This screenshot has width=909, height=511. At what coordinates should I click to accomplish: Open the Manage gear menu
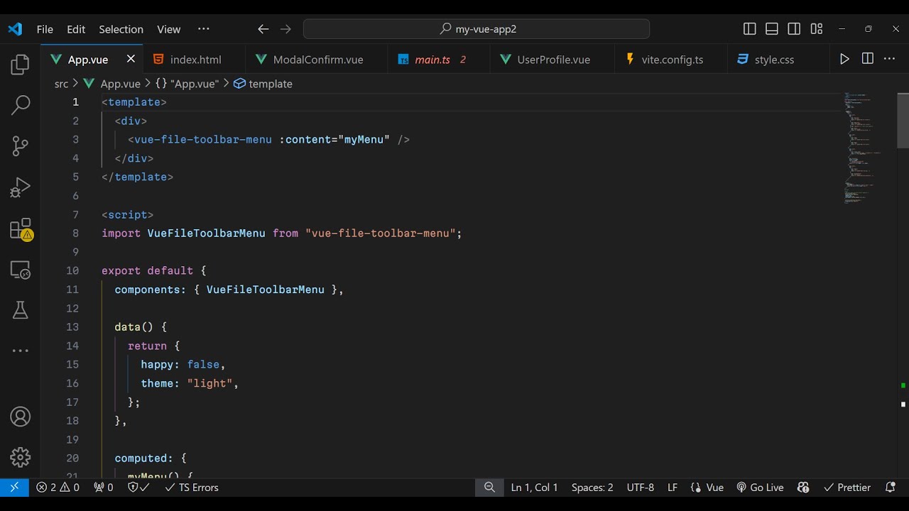(20, 457)
